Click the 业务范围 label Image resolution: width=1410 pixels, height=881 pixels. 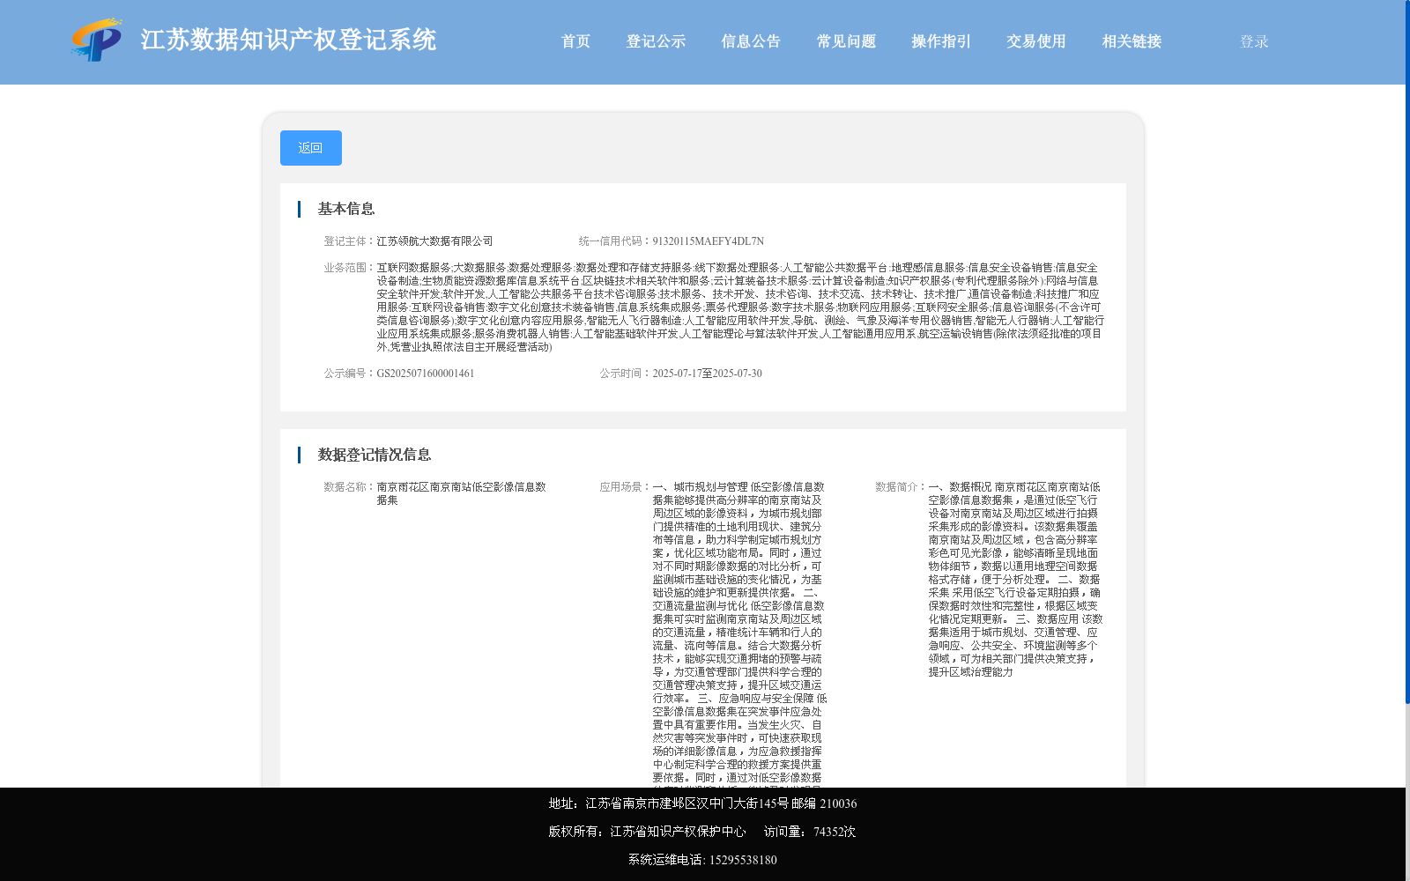pos(350,268)
